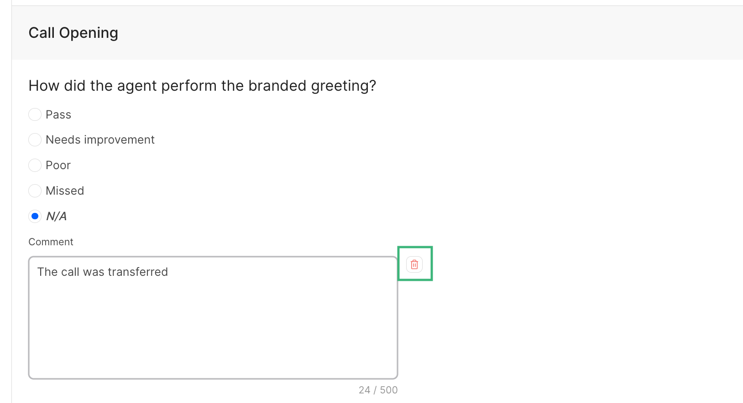The height and width of the screenshot is (403, 743).
Task: Select the Missed radio option
Action: pyautogui.click(x=35, y=191)
